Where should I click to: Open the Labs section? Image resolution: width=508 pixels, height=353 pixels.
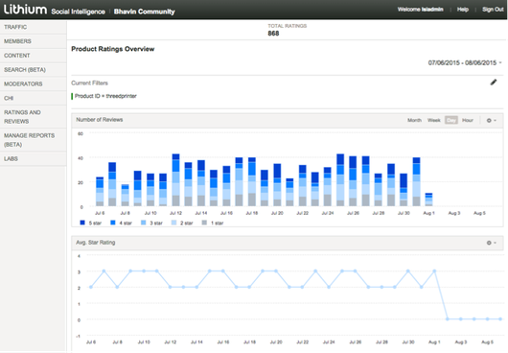coord(33,158)
